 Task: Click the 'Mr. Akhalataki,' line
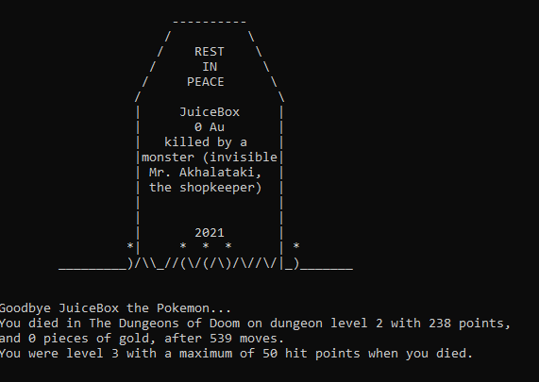click(x=206, y=172)
